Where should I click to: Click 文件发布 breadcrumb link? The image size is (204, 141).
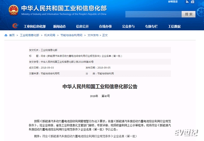point(93,35)
